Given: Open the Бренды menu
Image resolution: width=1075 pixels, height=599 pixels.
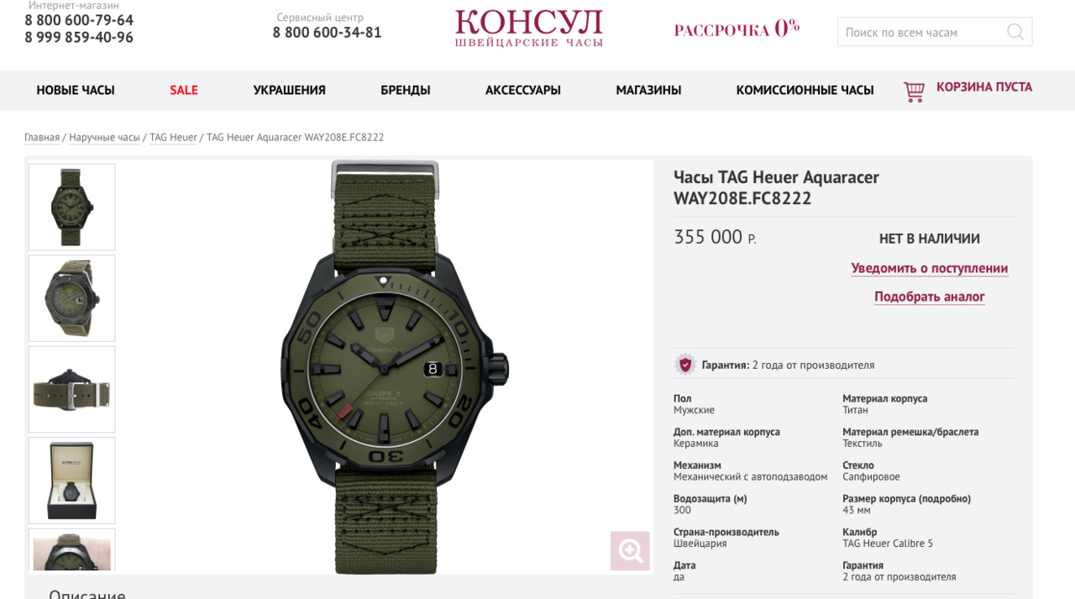Looking at the screenshot, I should tap(406, 90).
